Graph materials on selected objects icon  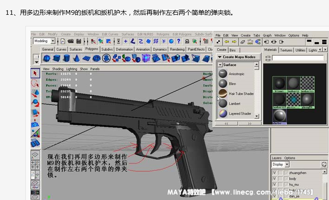point(258,42)
